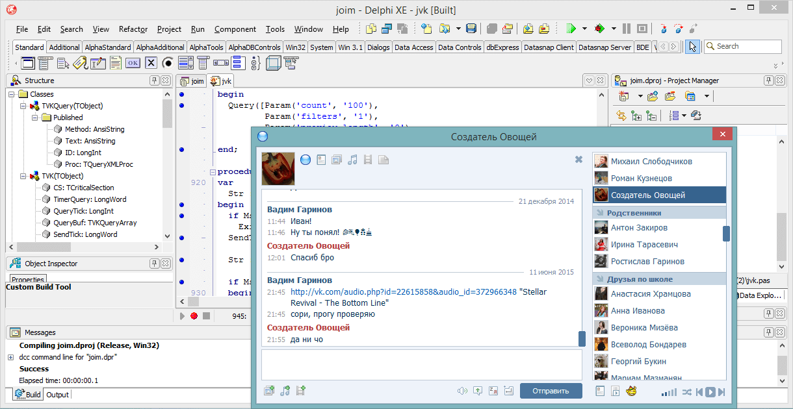This screenshot has width=793, height=409.
Task: Pick the TRadioButton component in Standard palette
Action: click(167, 63)
